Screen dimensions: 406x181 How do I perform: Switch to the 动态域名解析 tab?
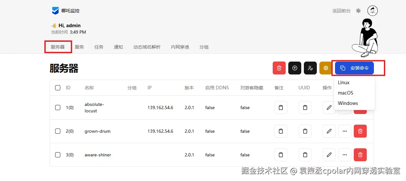pyautogui.click(x=147, y=47)
